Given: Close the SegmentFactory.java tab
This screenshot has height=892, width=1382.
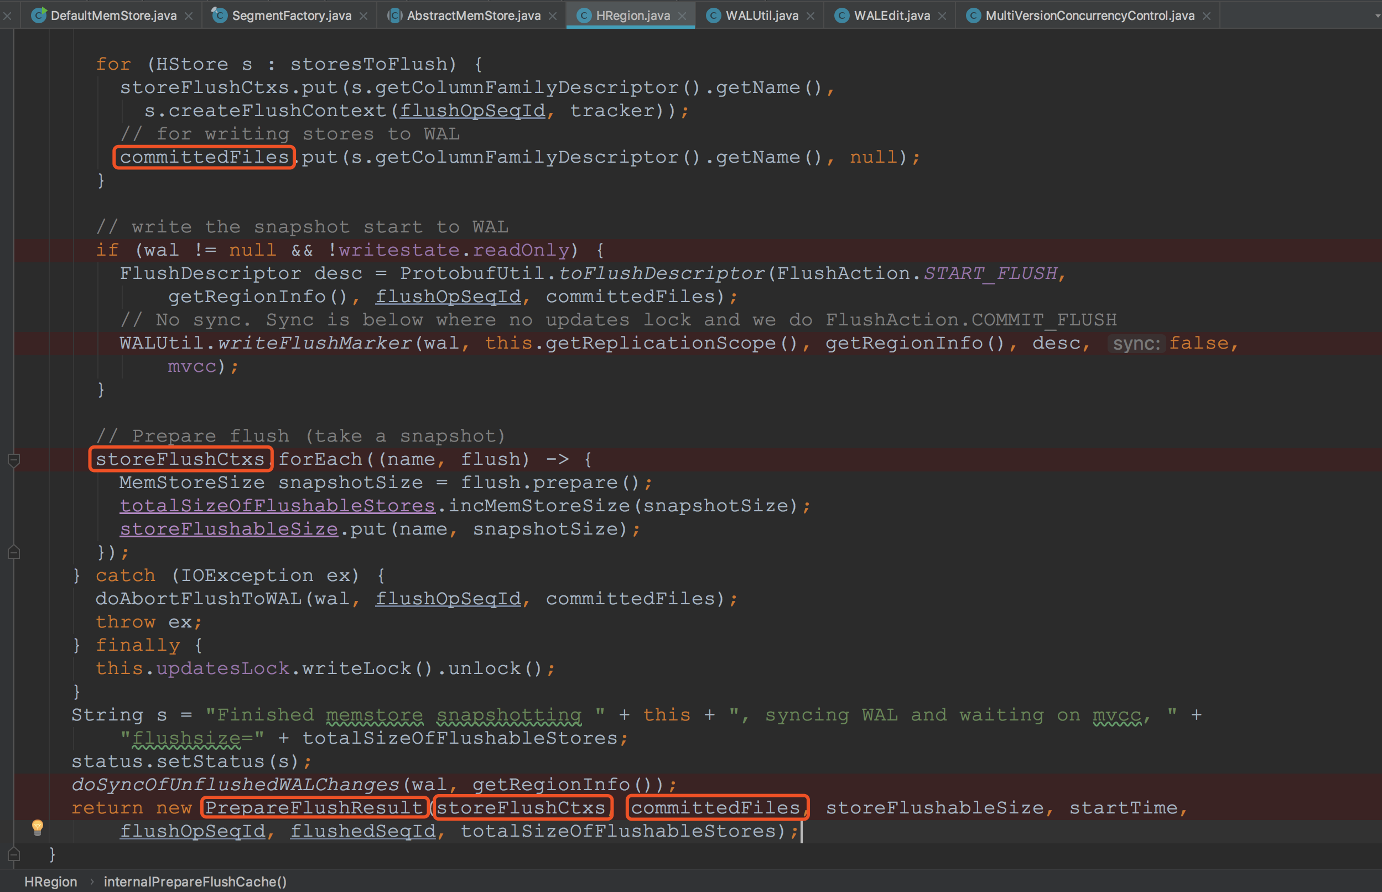Looking at the screenshot, I should pyautogui.click(x=363, y=16).
